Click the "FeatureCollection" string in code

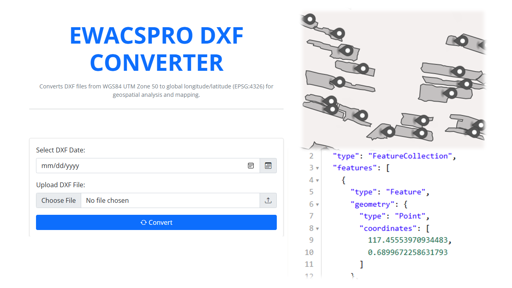click(410, 156)
